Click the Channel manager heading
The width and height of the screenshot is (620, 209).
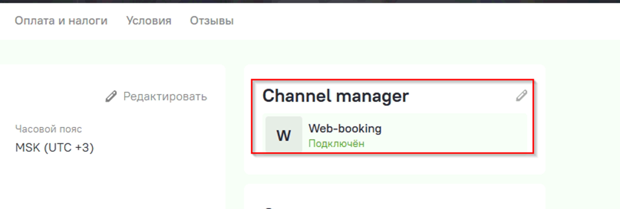(x=335, y=96)
